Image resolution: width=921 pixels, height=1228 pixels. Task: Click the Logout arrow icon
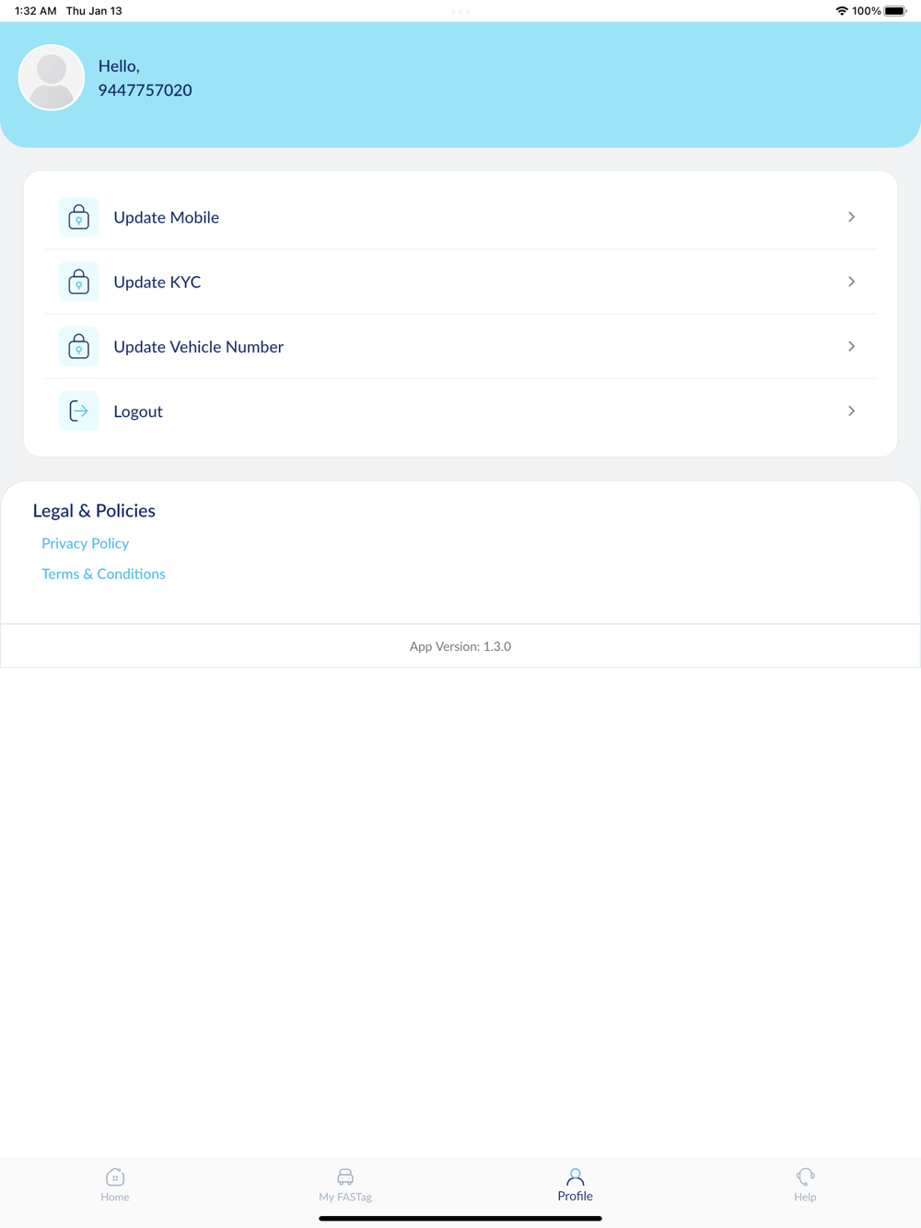79,411
